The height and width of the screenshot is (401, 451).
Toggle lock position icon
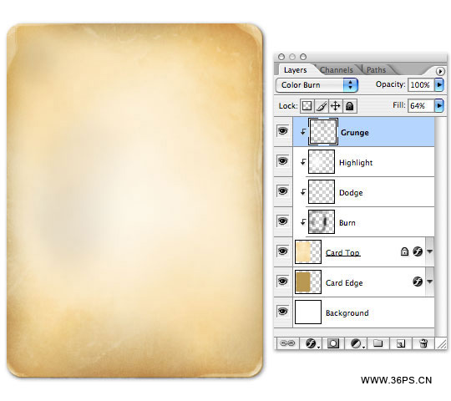click(336, 106)
